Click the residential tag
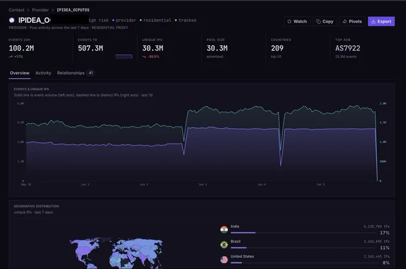The width and height of the screenshot is (406, 269). click(x=155, y=20)
